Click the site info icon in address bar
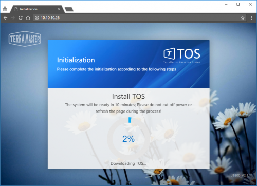Screen dimensions: 257x186 coord(37,18)
